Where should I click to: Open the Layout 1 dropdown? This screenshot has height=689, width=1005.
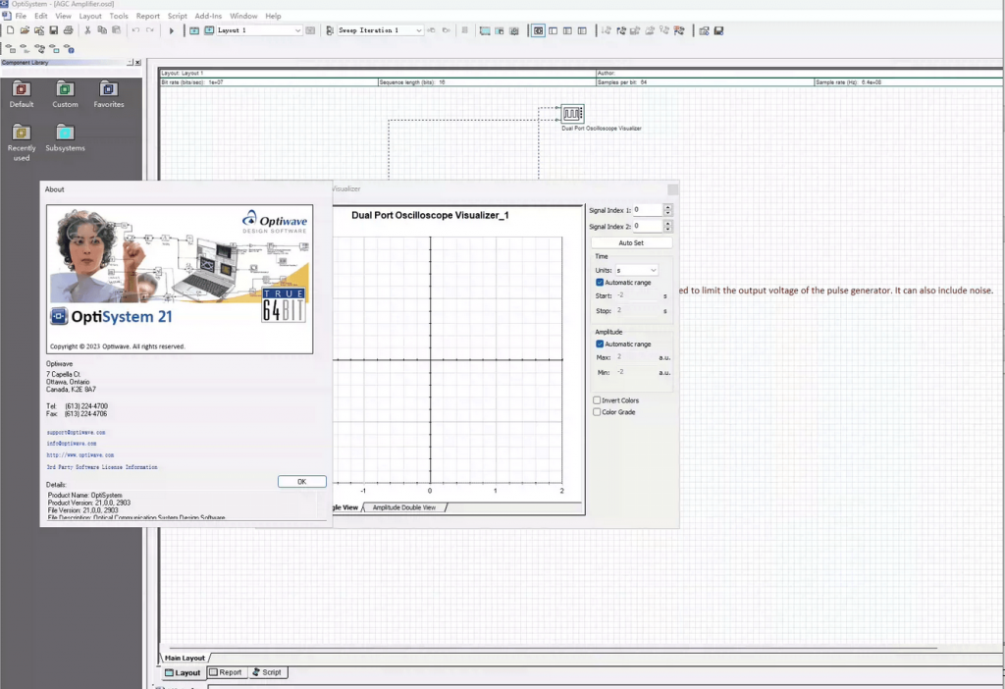point(297,30)
